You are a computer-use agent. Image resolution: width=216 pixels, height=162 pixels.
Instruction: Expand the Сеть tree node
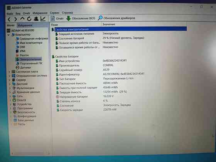10,96
